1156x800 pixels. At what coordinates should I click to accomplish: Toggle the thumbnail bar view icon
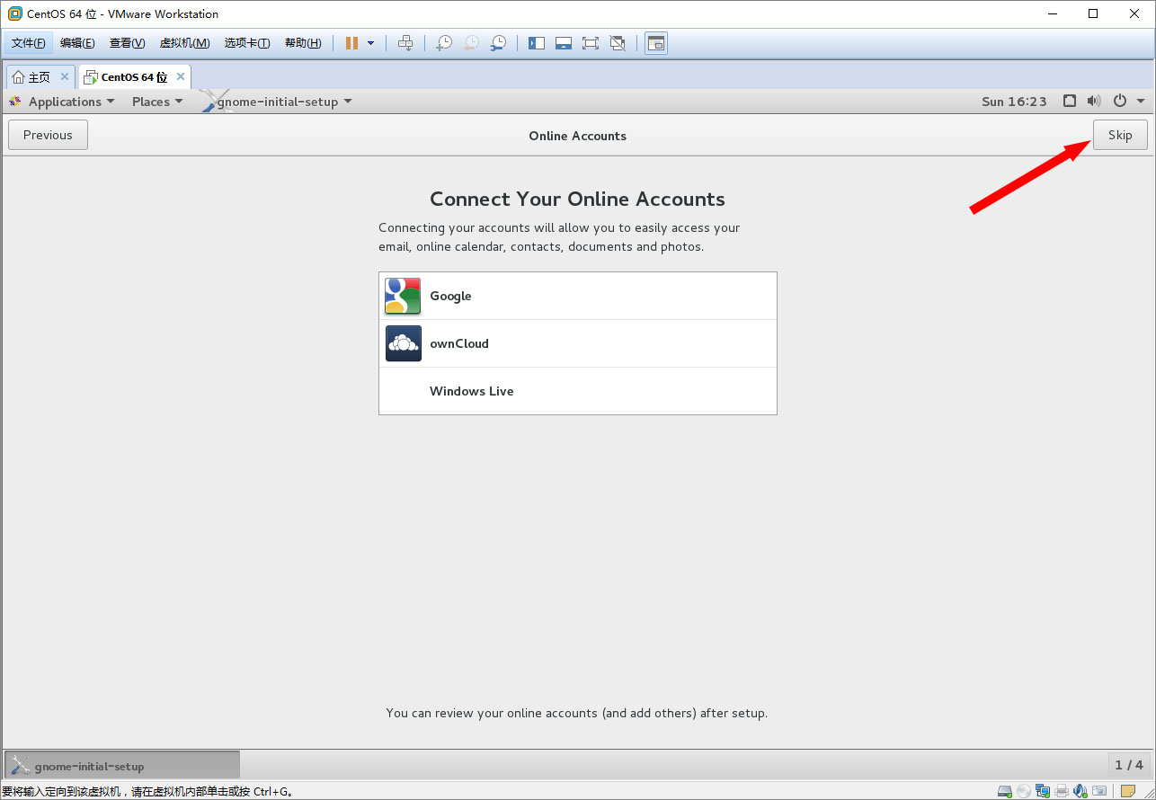[564, 43]
